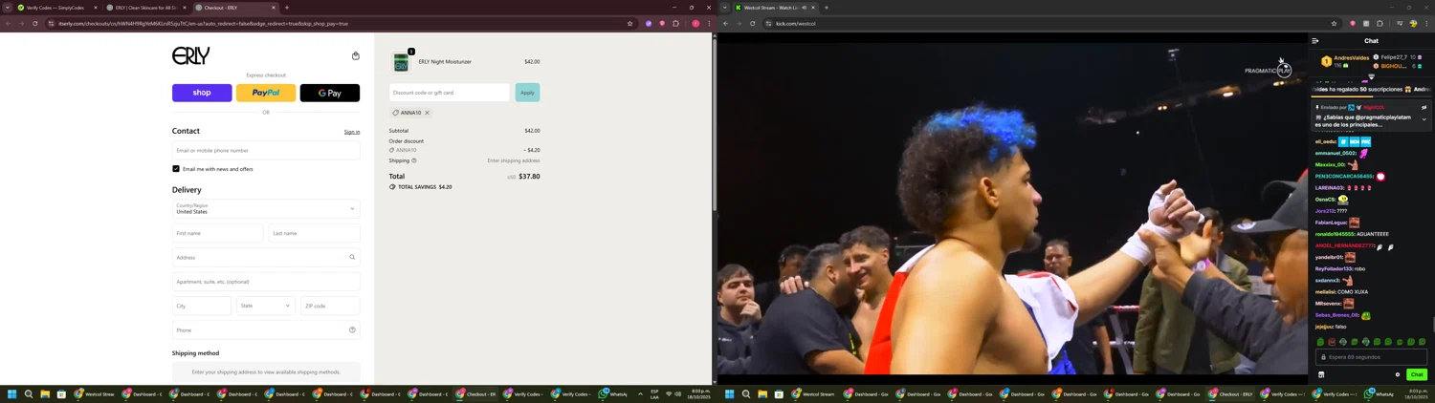
Task: Click the Phone field help icon
Action: coord(352,330)
